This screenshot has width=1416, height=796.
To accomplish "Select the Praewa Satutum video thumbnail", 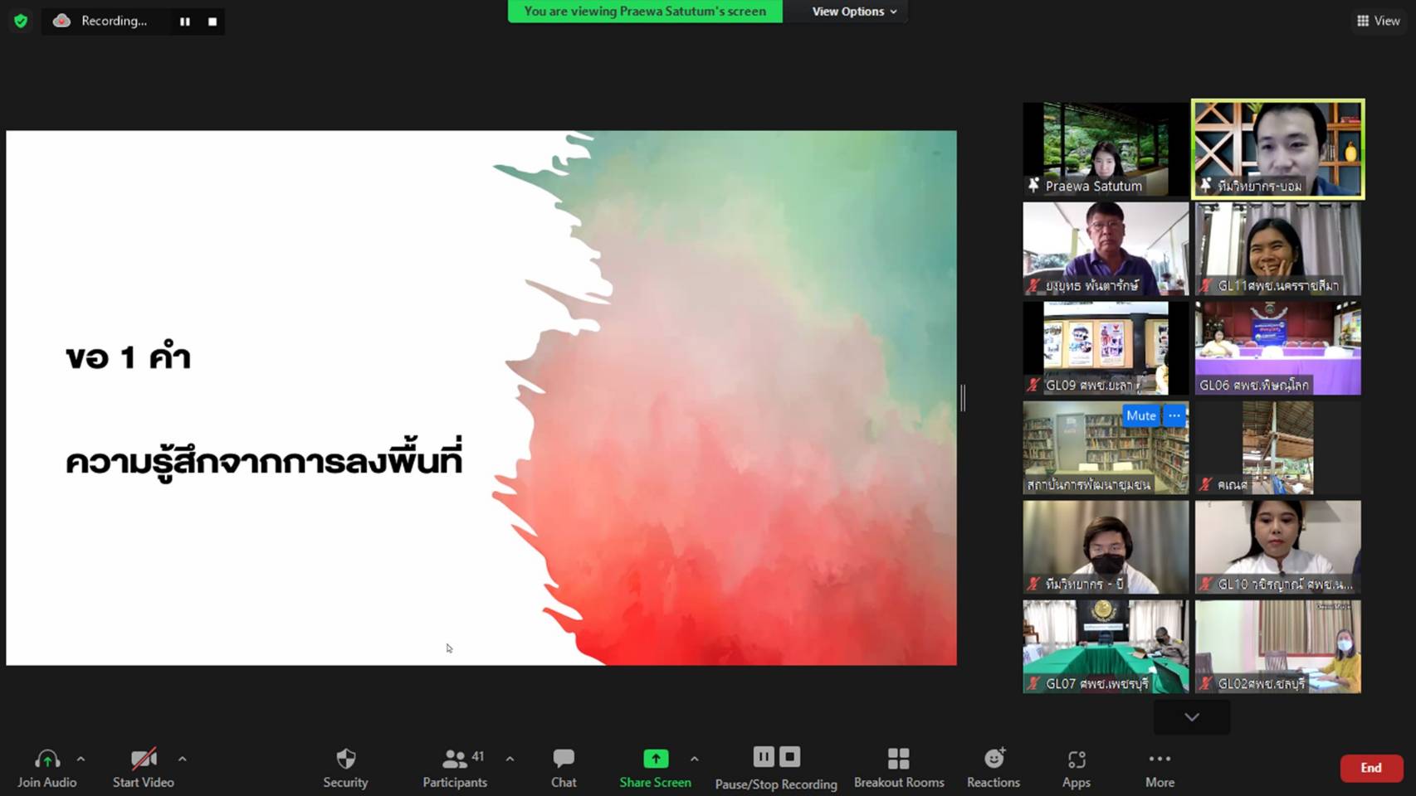I will (1106, 149).
